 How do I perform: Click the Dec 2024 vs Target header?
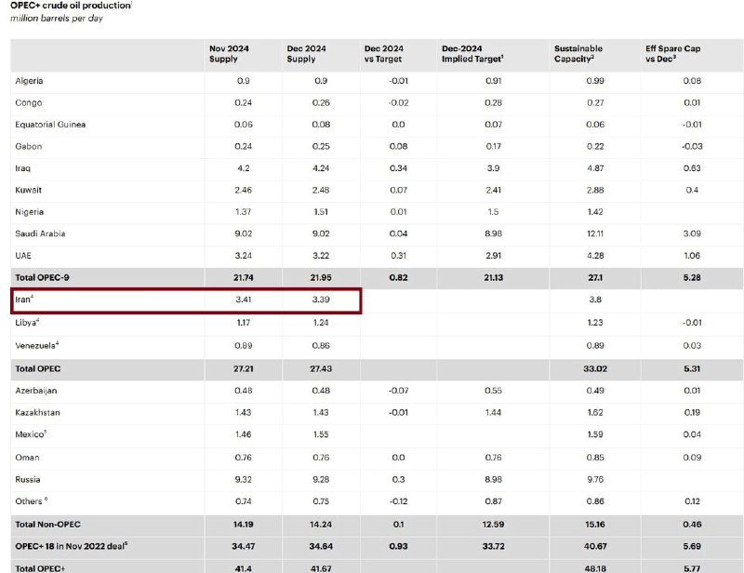coord(384,54)
